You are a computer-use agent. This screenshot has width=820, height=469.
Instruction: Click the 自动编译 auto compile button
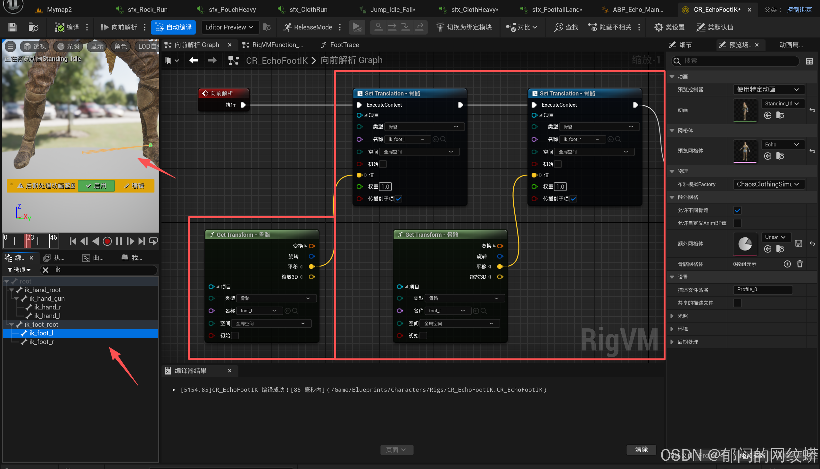pyautogui.click(x=174, y=27)
